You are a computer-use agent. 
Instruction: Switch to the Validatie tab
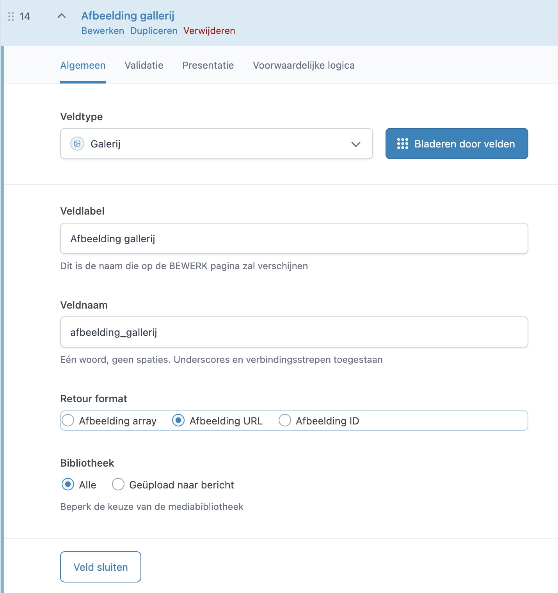144,65
